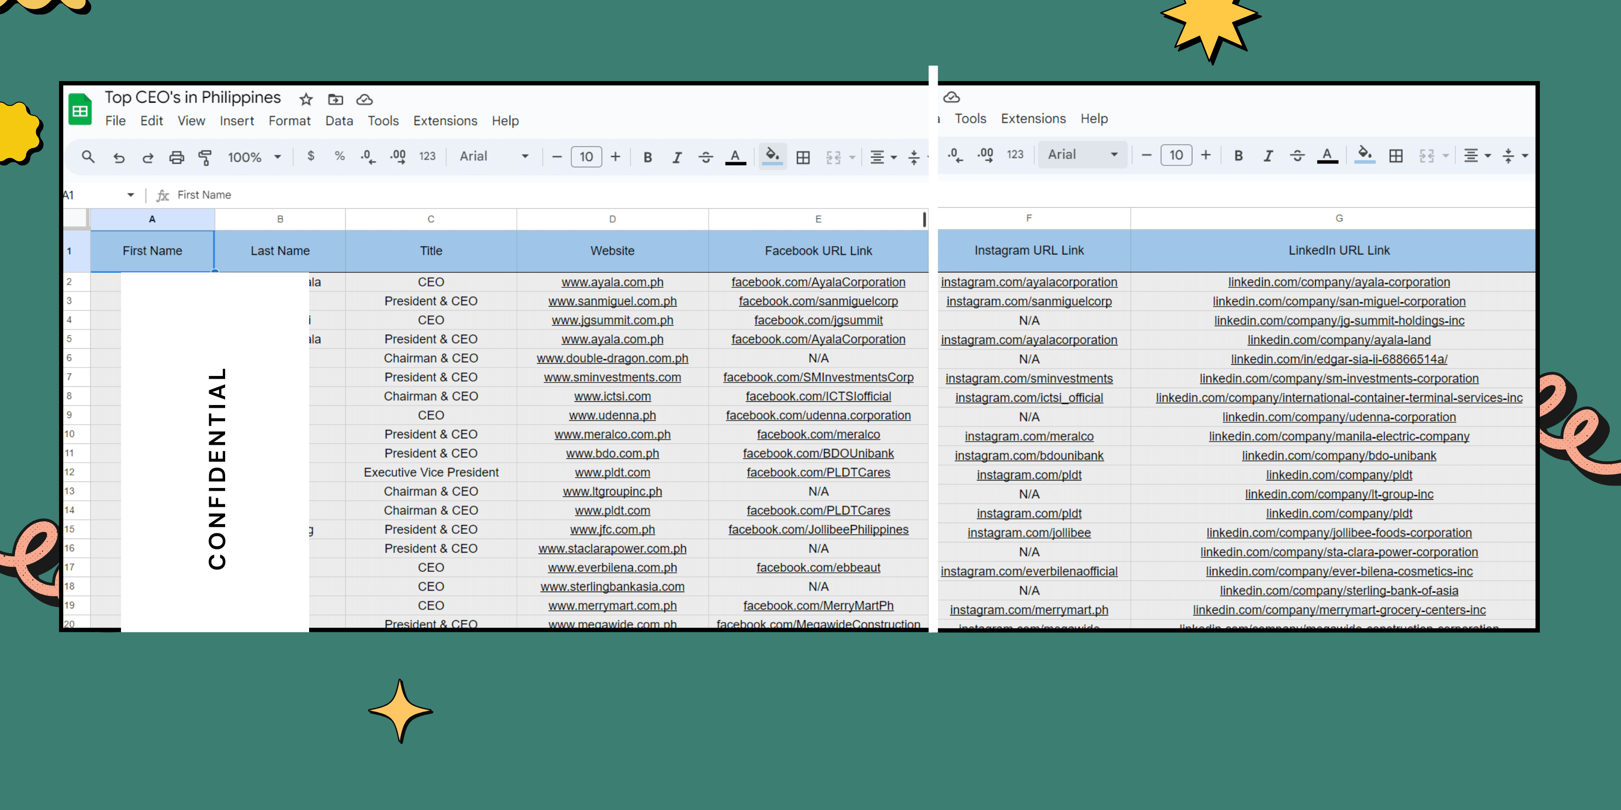Click the borders grid icon in left toolbar
The image size is (1621, 810).
pos(803,157)
